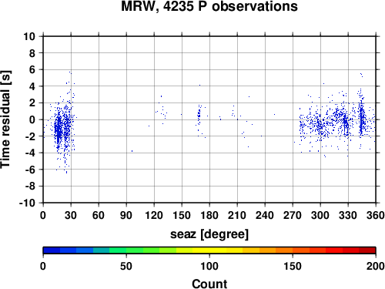Select the green segment near 50 on colorbar
The height and width of the screenshot is (289, 385).
coord(126,250)
